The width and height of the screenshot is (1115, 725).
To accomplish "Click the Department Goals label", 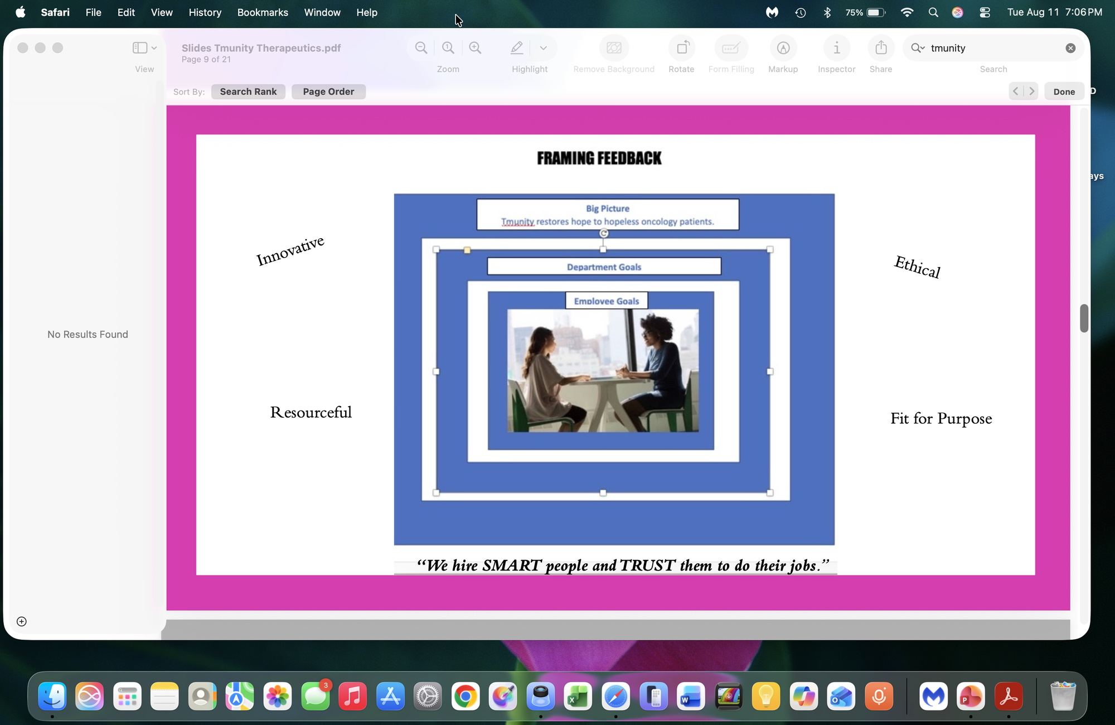I will coord(604,267).
